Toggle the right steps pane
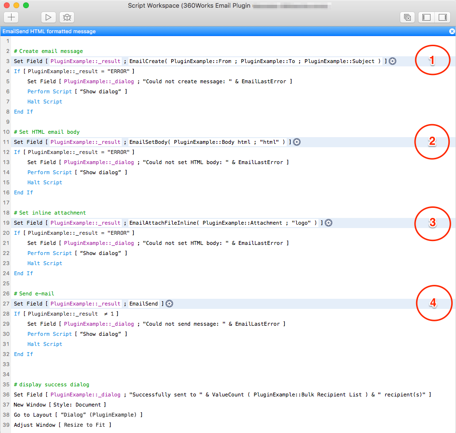The width and height of the screenshot is (456, 433). [443, 17]
